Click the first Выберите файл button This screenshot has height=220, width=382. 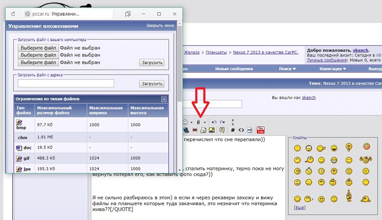click(x=38, y=48)
